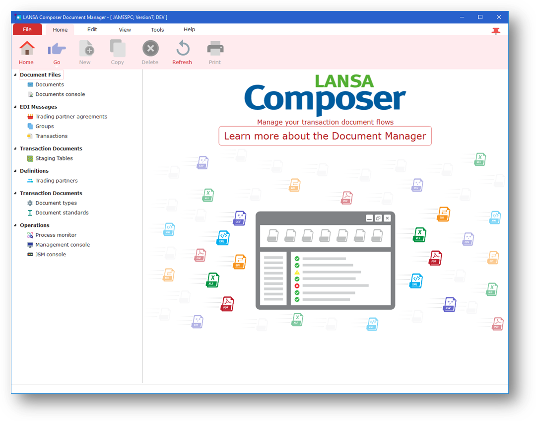Click the Delete circle-x icon
536x421 pixels.
tap(150, 48)
